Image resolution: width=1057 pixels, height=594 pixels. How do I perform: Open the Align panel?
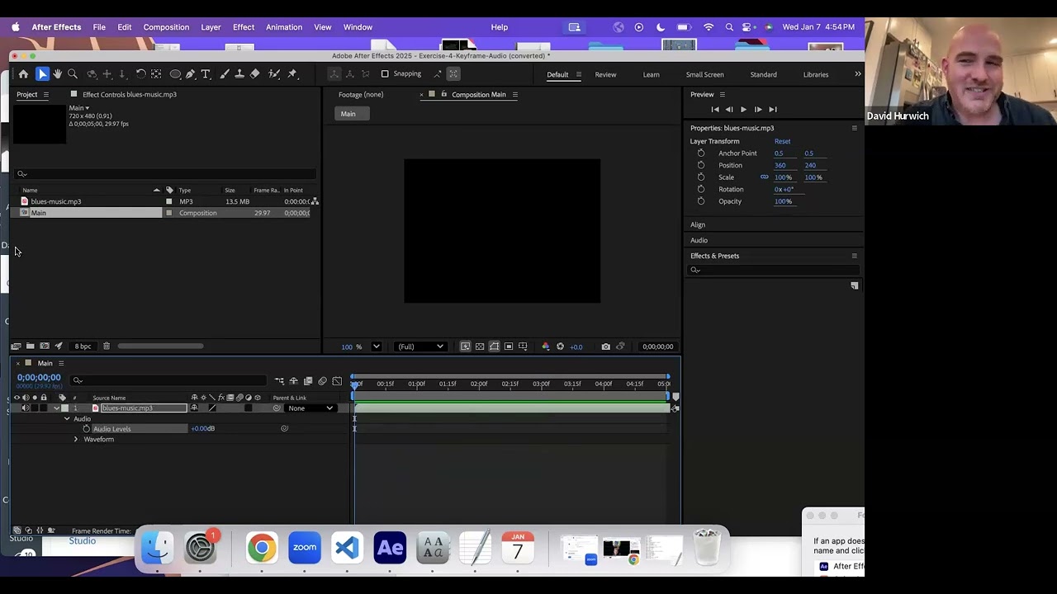click(698, 224)
